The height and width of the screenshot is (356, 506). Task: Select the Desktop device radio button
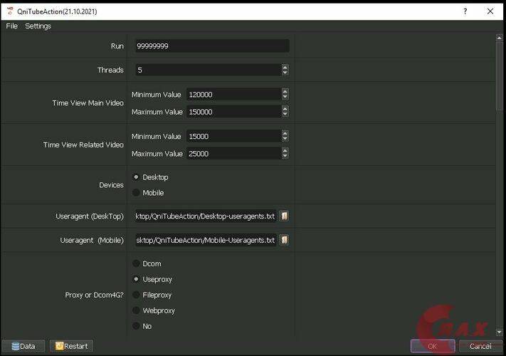click(x=136, y=177)
